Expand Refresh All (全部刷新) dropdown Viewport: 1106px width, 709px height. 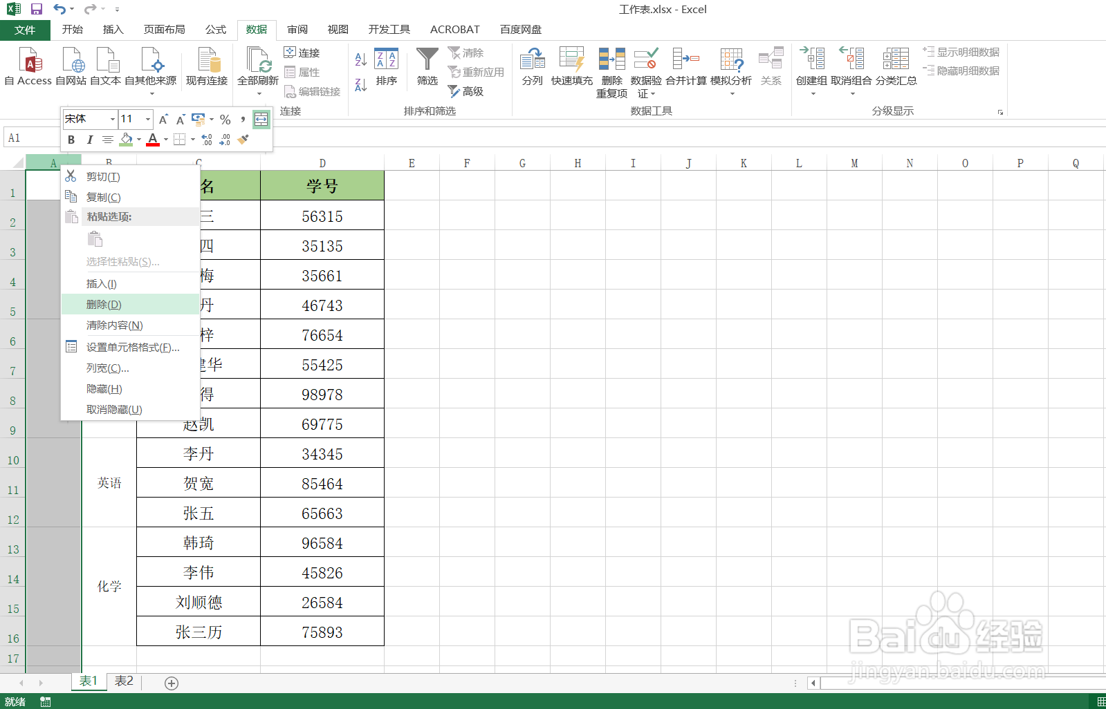click(258, 93)
